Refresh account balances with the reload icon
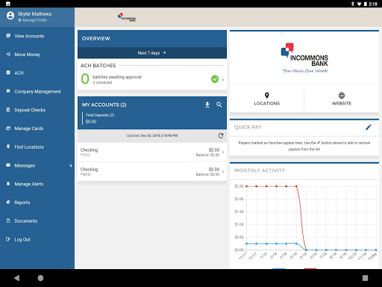 click(x=221, y=135)
